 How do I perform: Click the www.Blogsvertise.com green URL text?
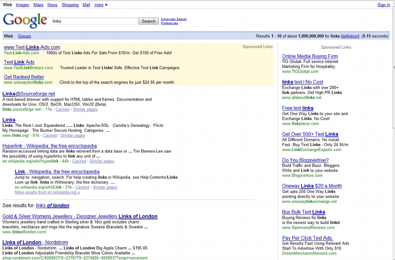pos(302,176)
